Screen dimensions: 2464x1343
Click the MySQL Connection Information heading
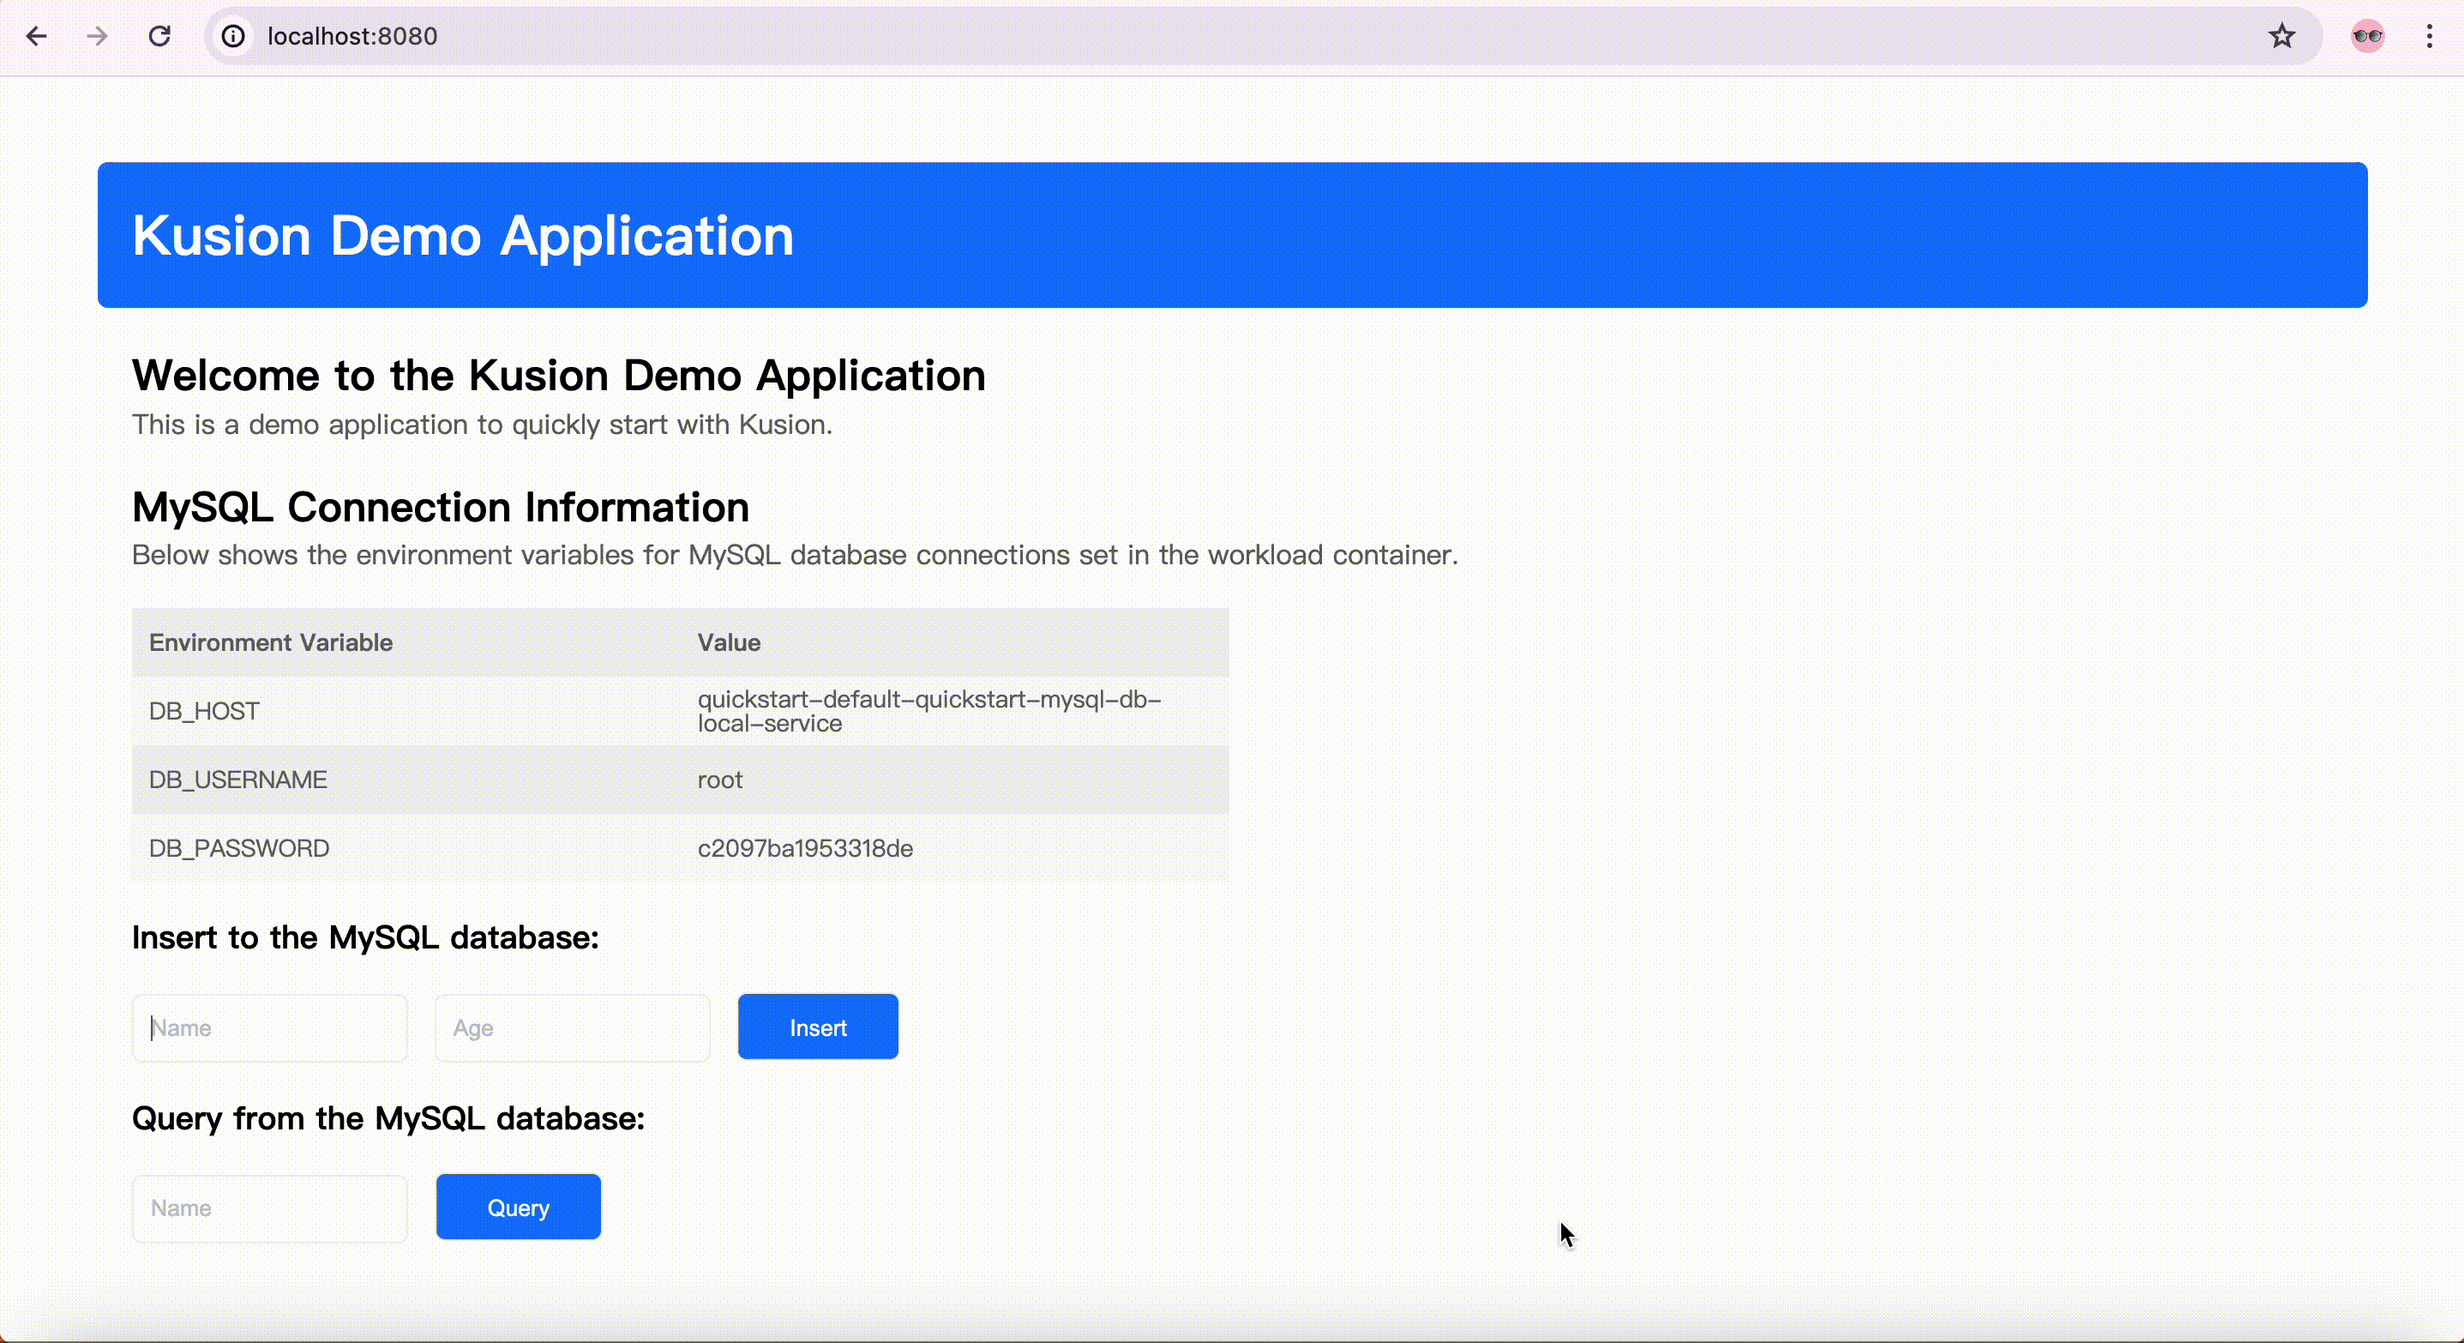(440, 507)
